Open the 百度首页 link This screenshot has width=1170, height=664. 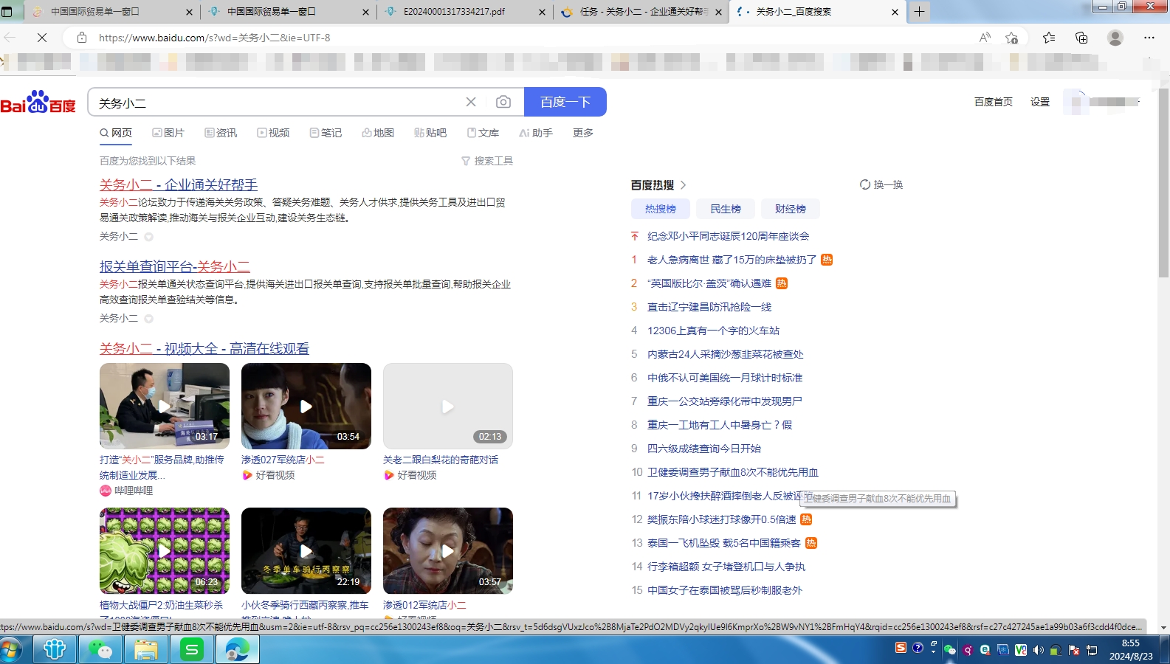[x=993, y=102]
